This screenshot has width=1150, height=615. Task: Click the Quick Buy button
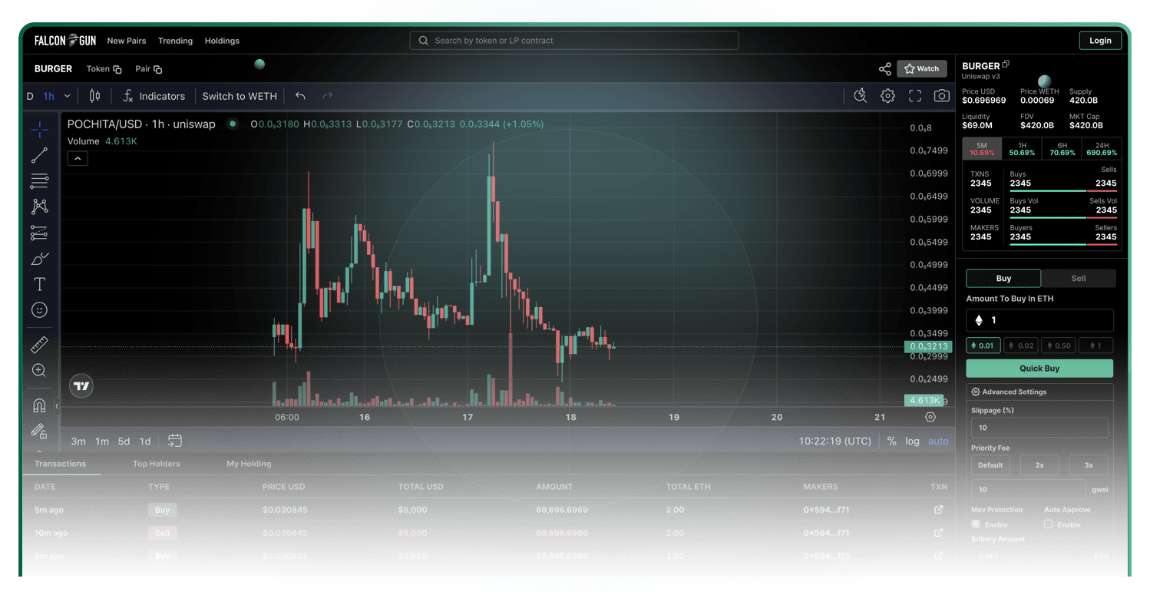(x=1039, y=369)
